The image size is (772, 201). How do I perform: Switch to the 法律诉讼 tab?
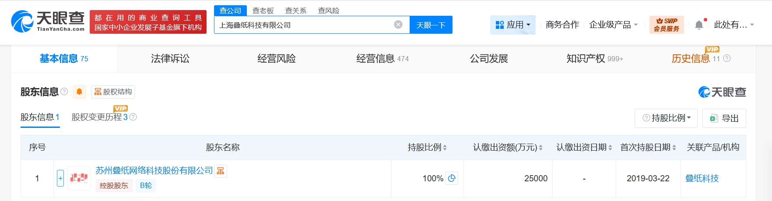170,59
